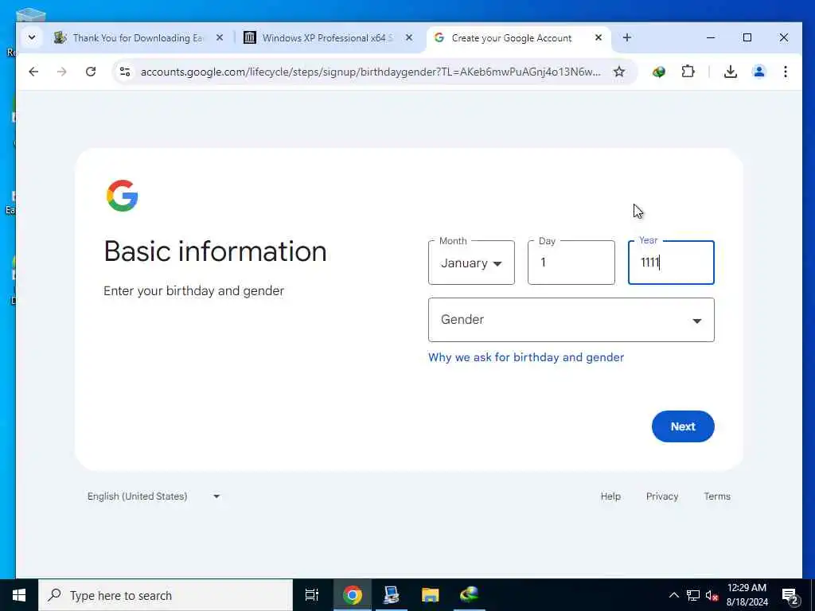Close the Thank You for Downloading tab
The image size is (815, 611).
(220, 37)
